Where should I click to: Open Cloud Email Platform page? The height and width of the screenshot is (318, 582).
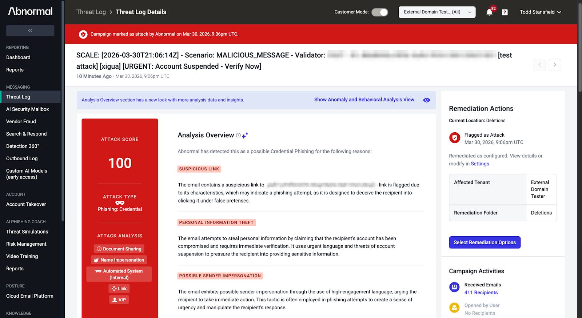click(30, 296)
